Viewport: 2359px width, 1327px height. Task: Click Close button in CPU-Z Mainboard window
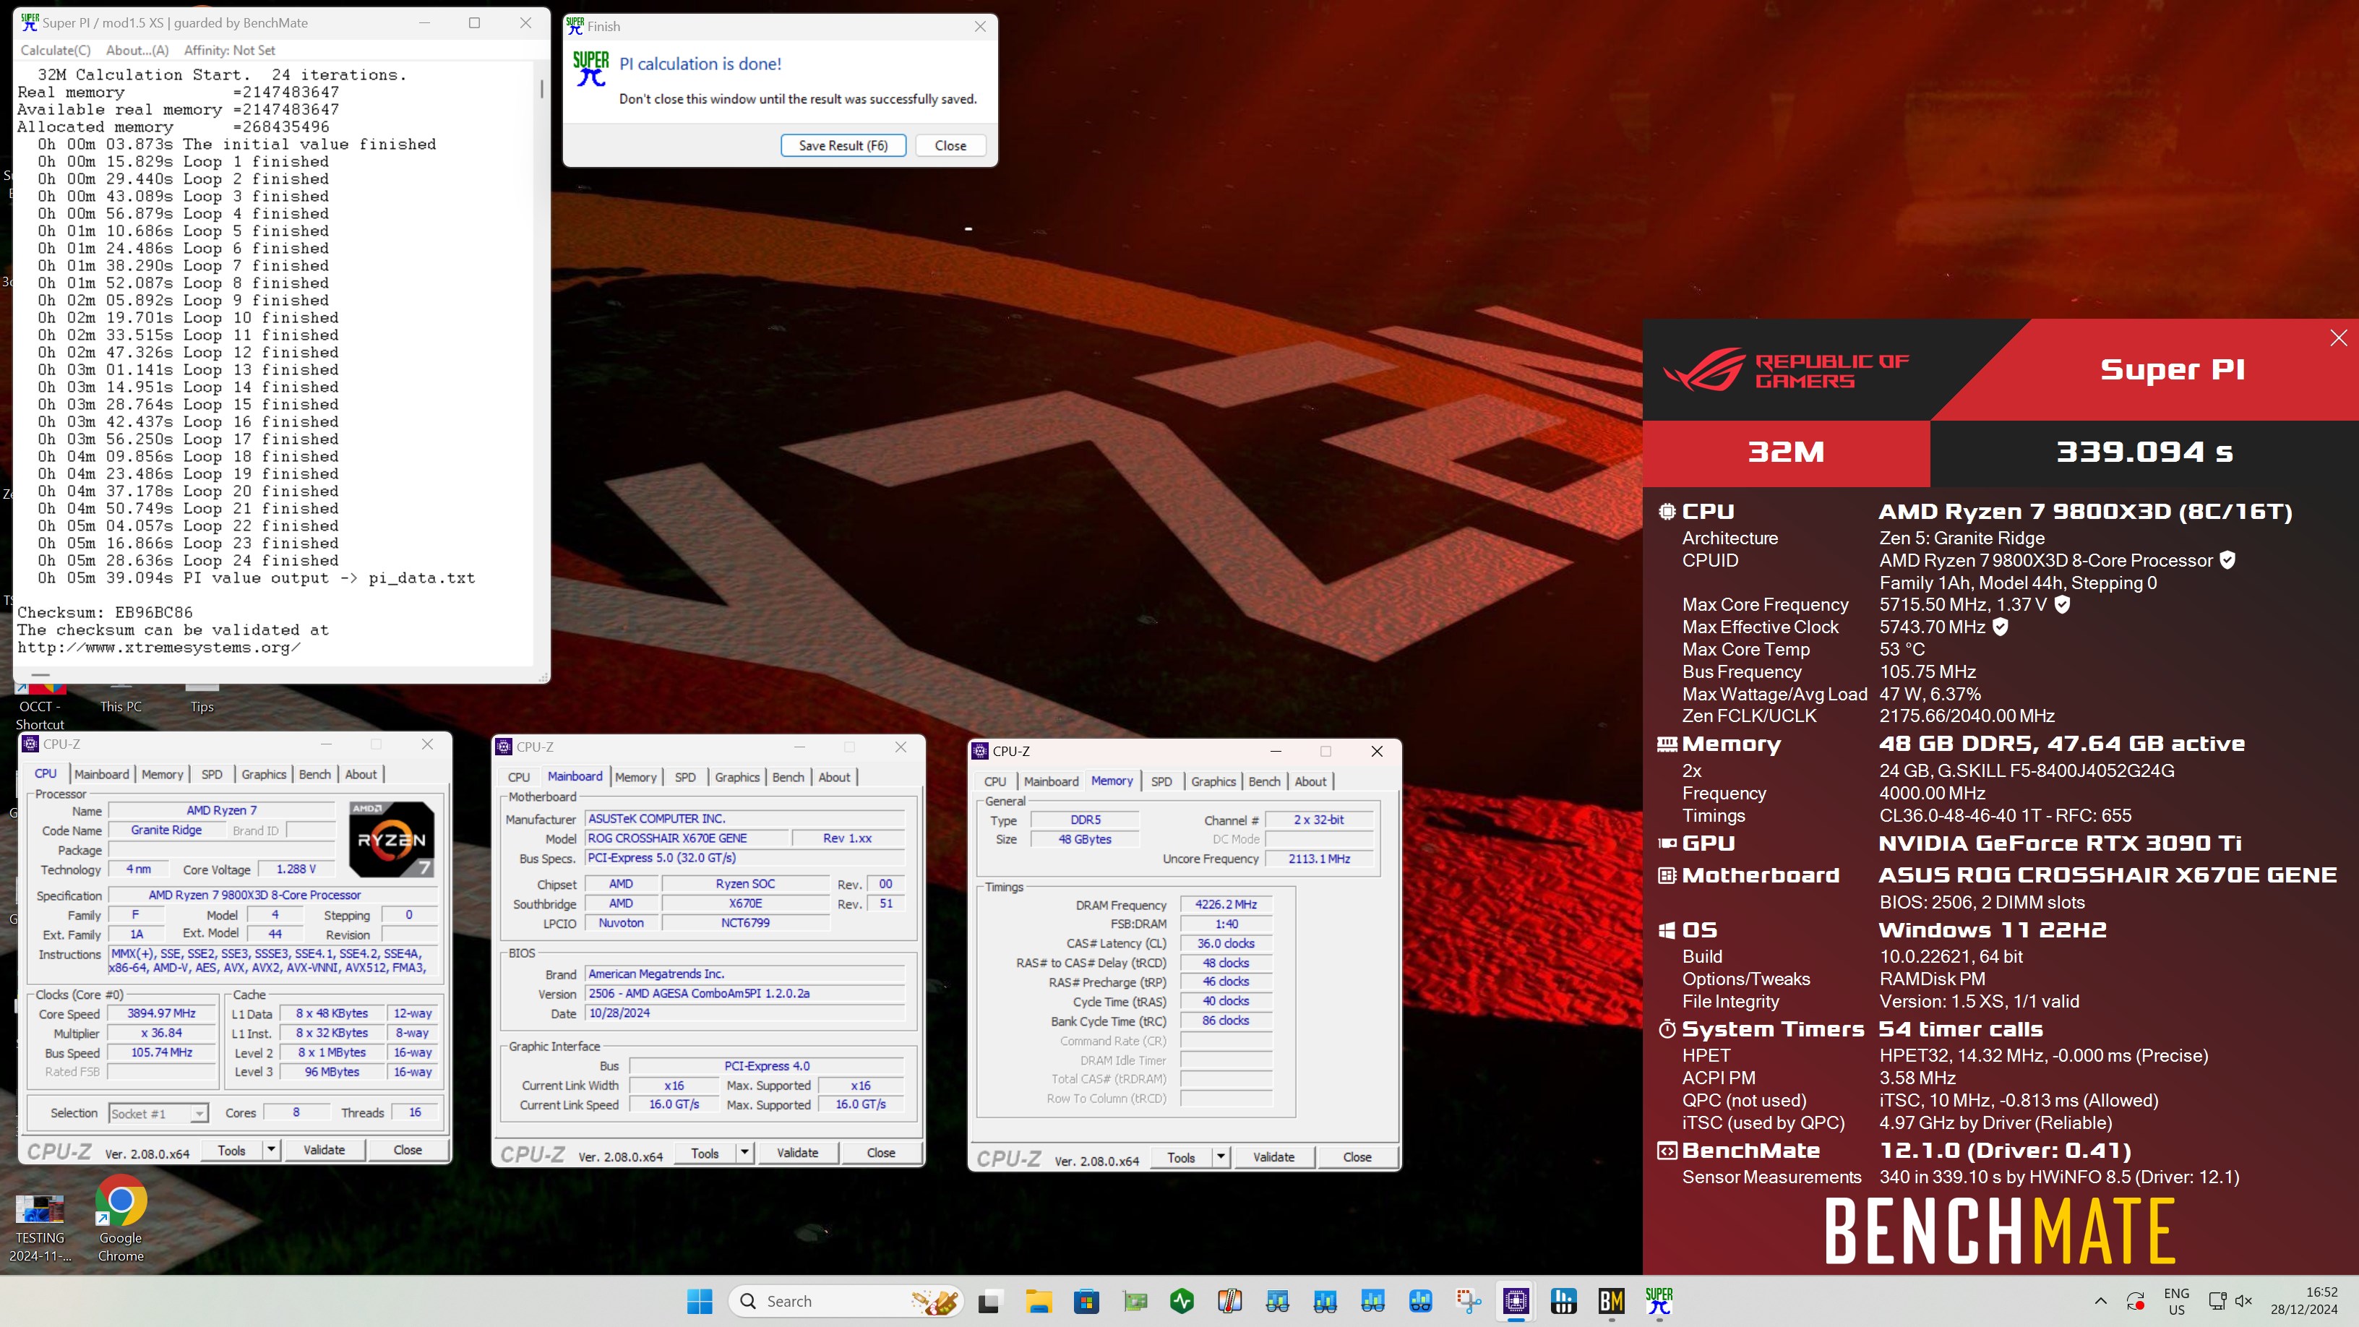point(881,1153)
